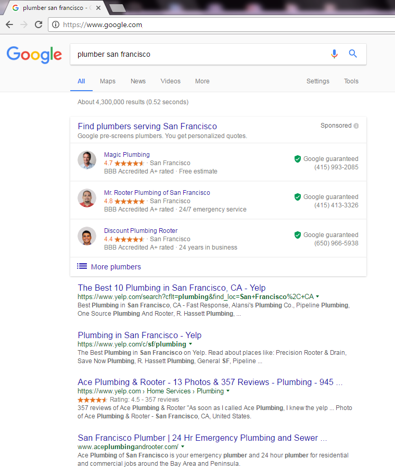Viewport: 395px width, 471px height.
Task: Click the Rating: 4.5 - 357 reviews stars
Action: (93, 400)
